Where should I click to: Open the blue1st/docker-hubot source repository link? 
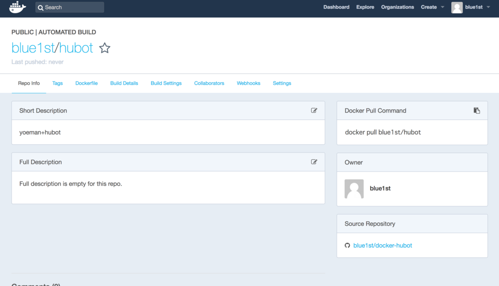[383, 245]
